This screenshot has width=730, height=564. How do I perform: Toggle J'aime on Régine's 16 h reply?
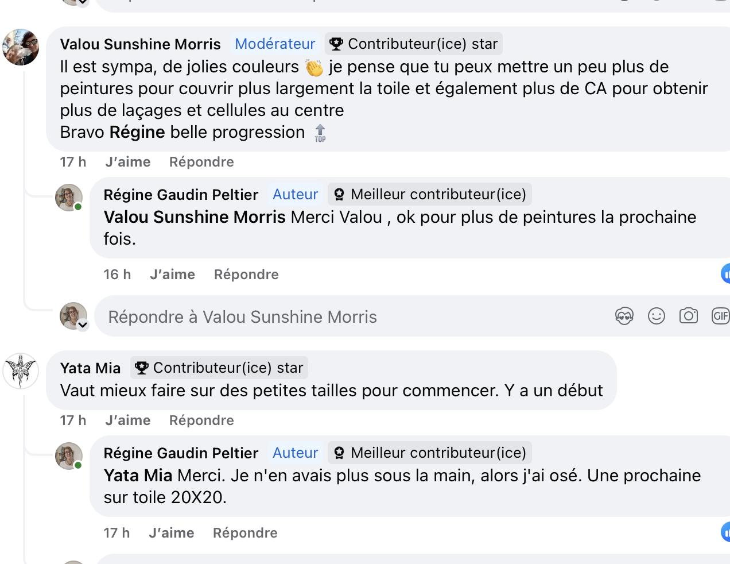click(x=172, y=275)
